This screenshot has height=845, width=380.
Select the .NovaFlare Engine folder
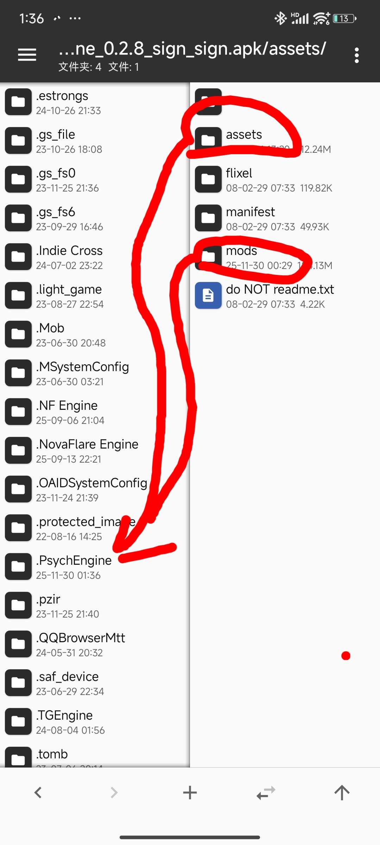click(95, 451)
